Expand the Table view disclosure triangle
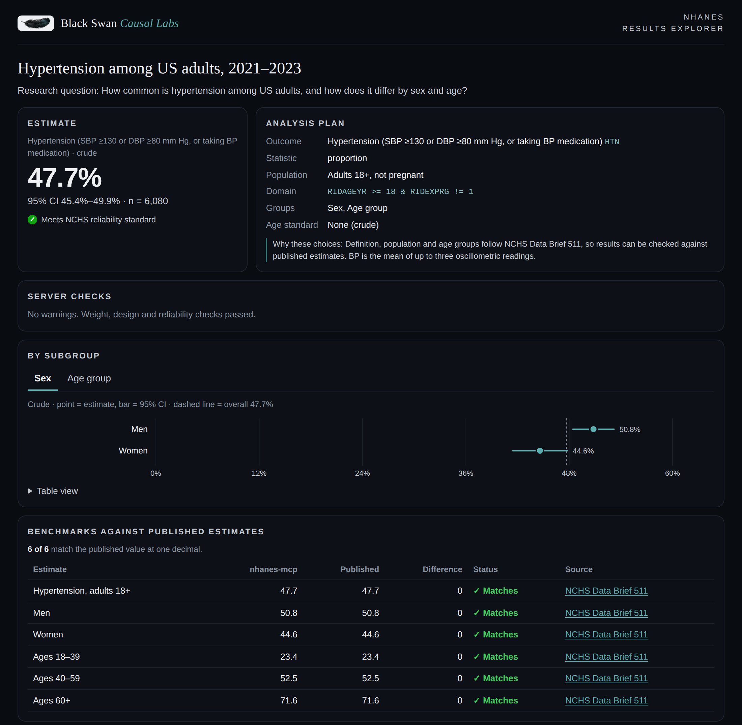 pyautogui.click(x=30, y=491)
